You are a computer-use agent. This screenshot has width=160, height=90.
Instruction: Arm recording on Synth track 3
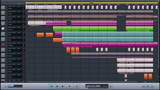(19, 17)
